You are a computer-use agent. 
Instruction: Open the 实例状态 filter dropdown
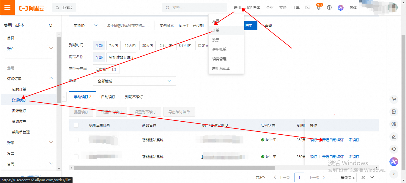pyautogui.click(x=181, y=26)
